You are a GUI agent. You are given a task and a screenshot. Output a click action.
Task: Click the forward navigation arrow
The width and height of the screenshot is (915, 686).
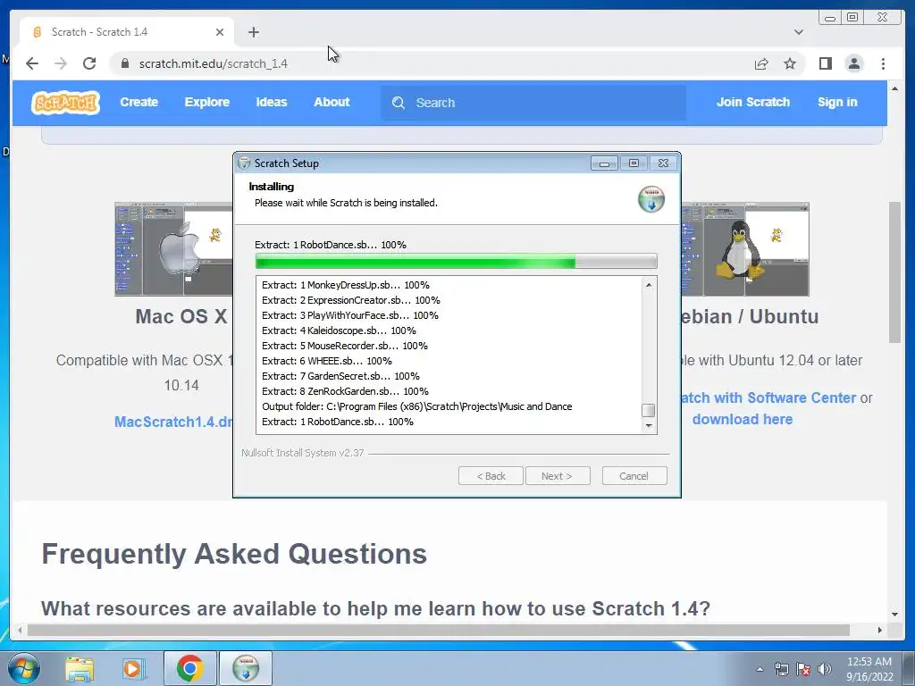61,63
